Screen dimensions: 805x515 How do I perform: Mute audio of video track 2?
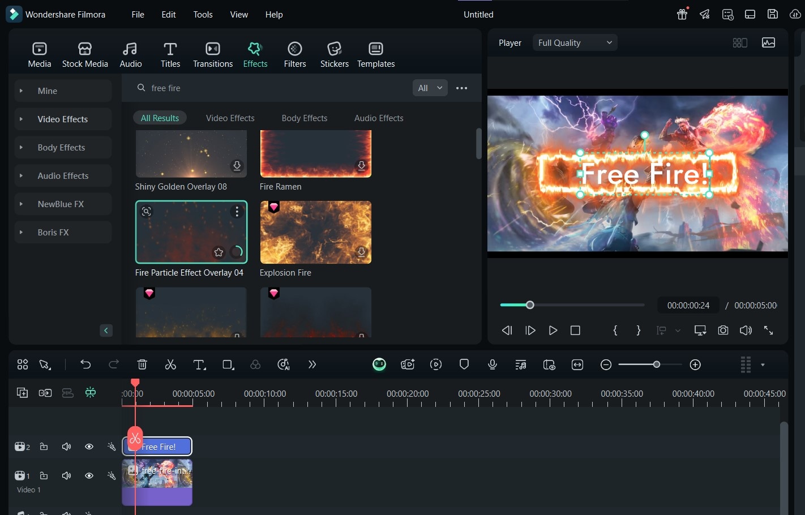pyautogui.click(x=66, y=447)
